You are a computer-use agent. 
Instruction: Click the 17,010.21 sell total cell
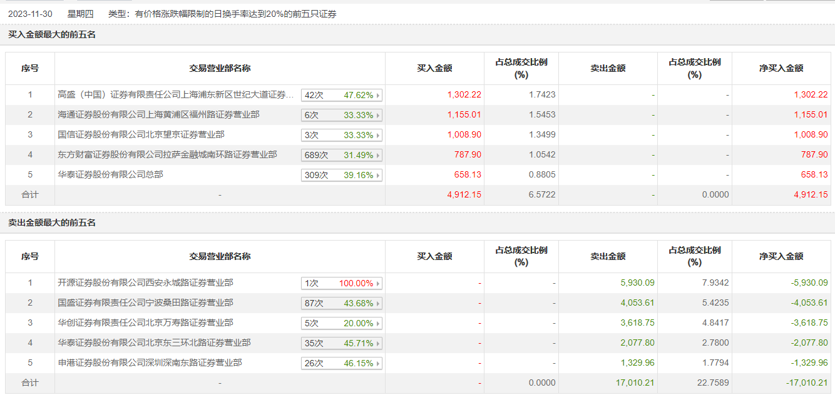click(x=635, y=383)
